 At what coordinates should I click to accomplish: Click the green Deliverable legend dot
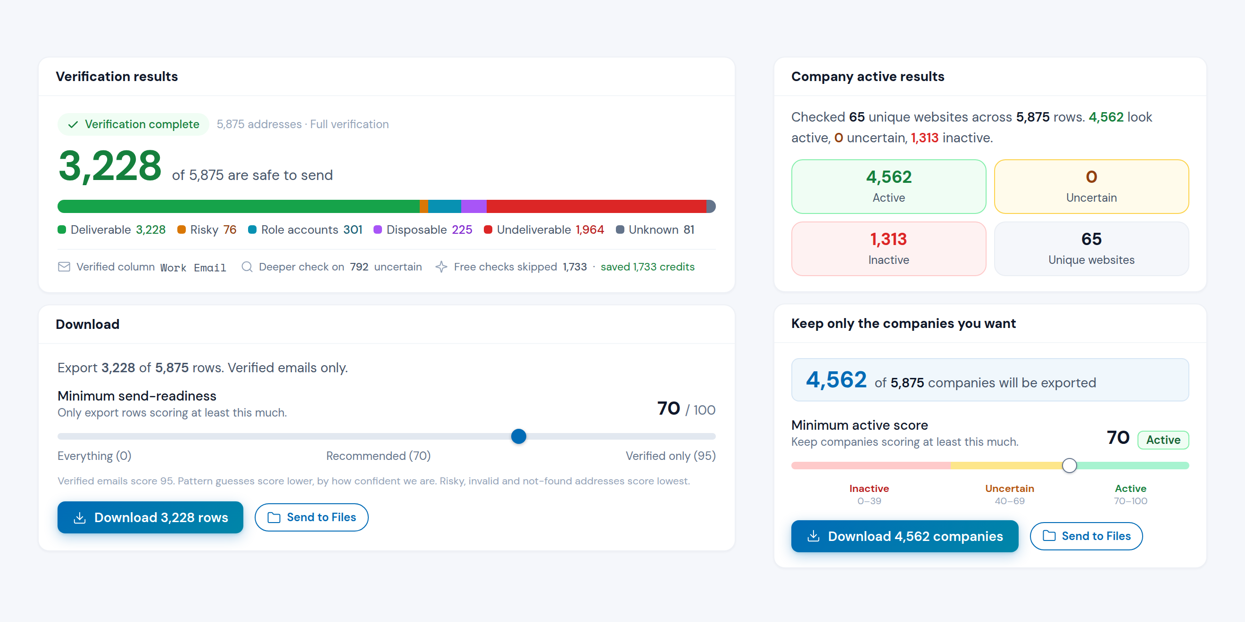click(x=62, y=230)
